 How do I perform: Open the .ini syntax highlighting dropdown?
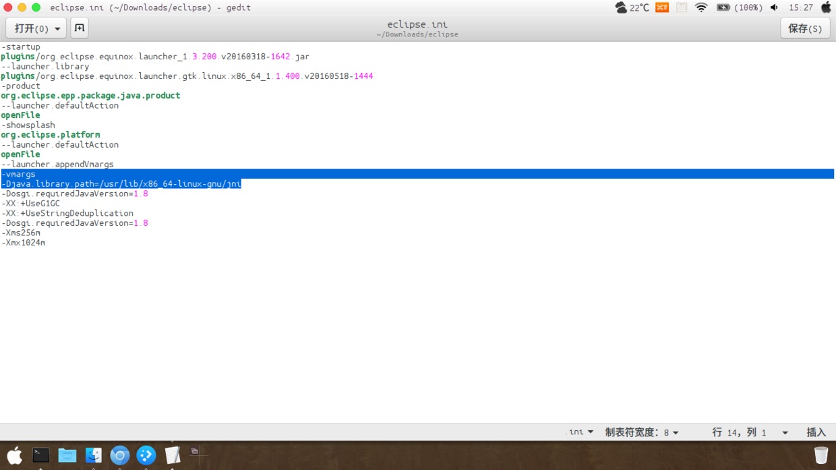tap(581, 432)
